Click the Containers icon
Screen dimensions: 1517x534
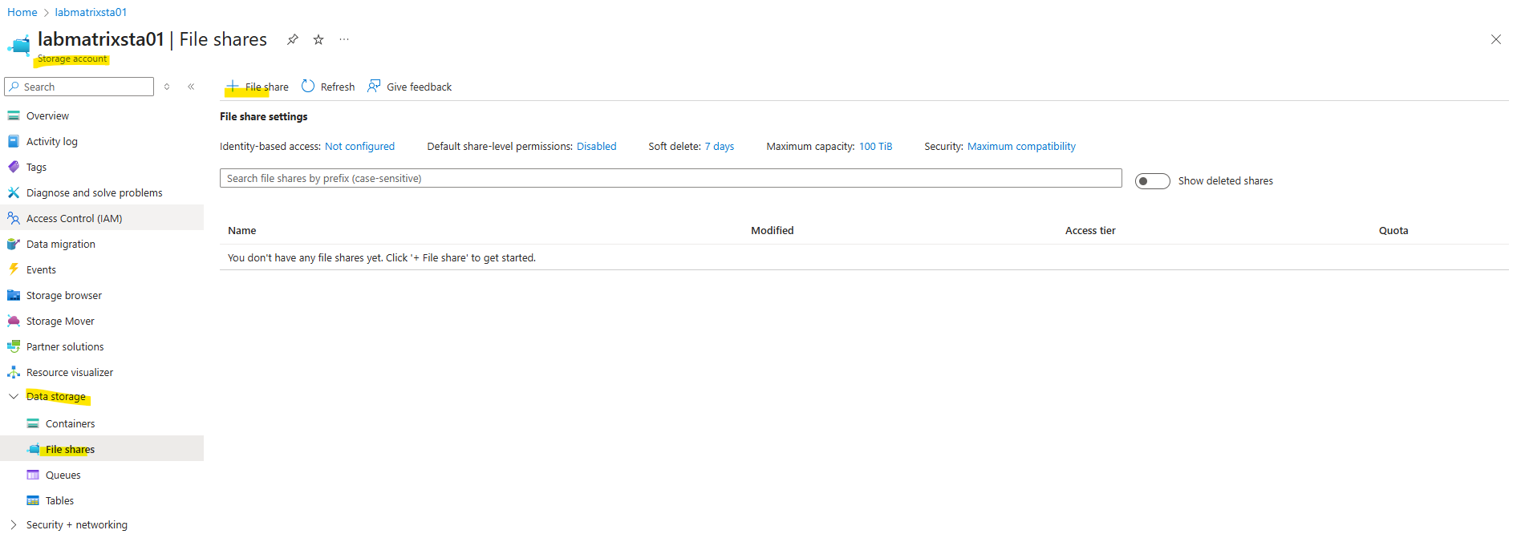click(x=33, y=423)
